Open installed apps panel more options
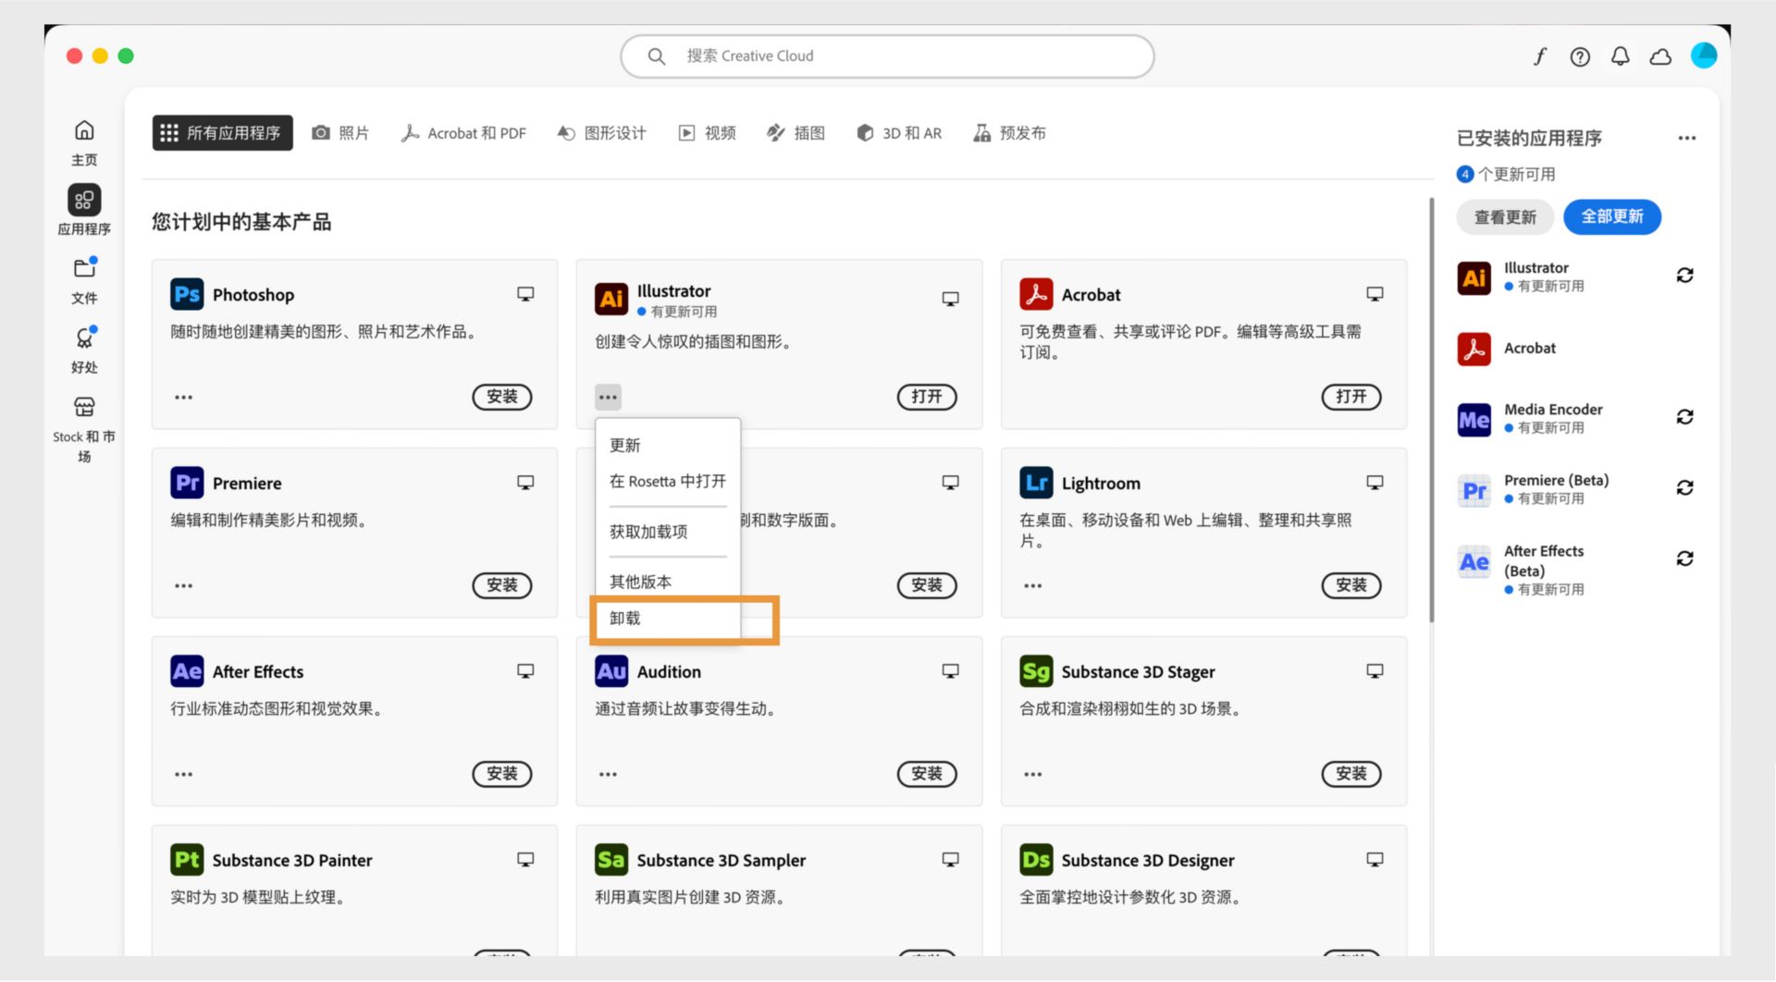 pos(1687,139)
